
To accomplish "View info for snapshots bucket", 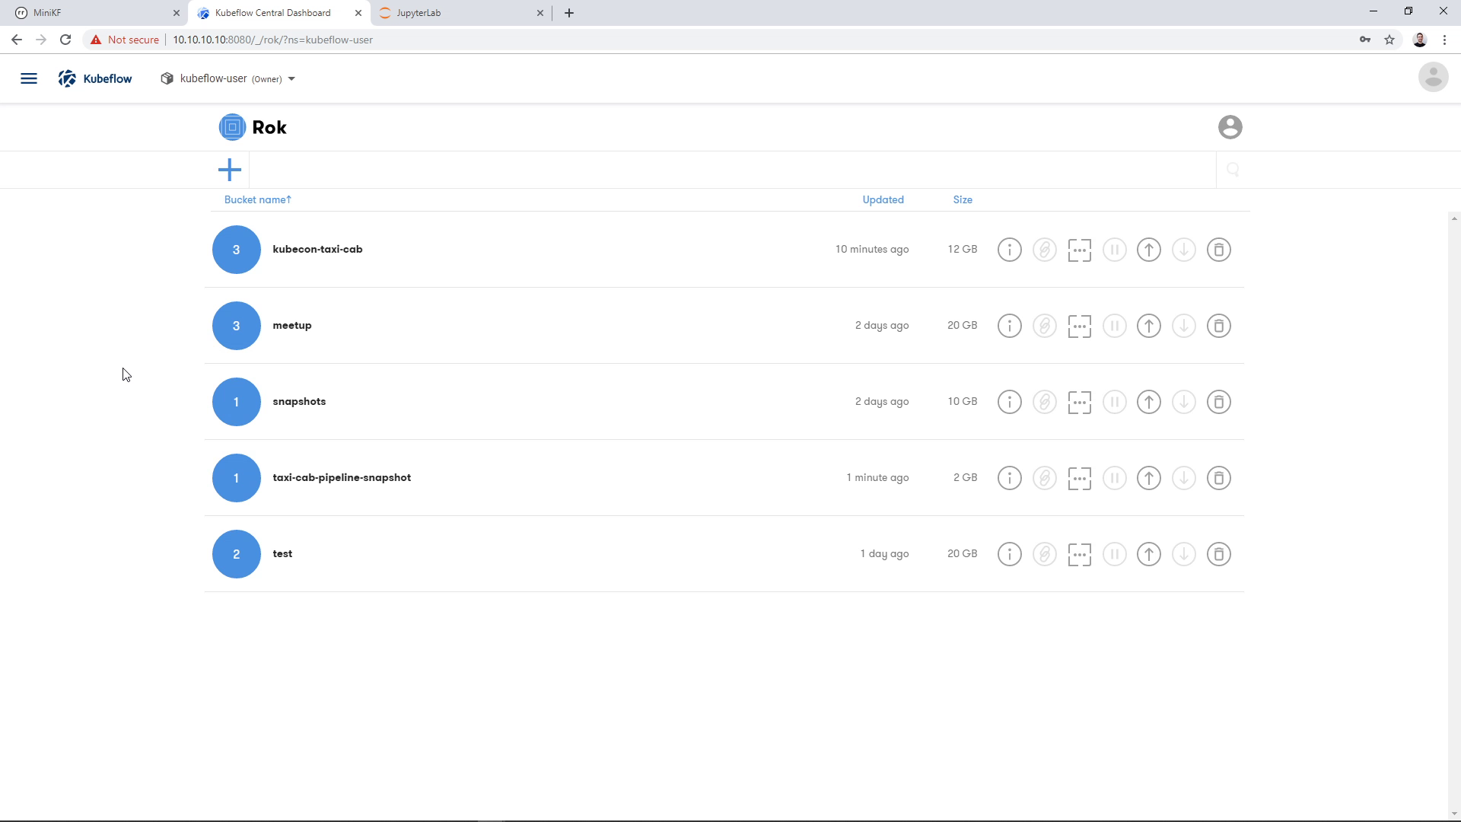I will (x=1009, y=402).
